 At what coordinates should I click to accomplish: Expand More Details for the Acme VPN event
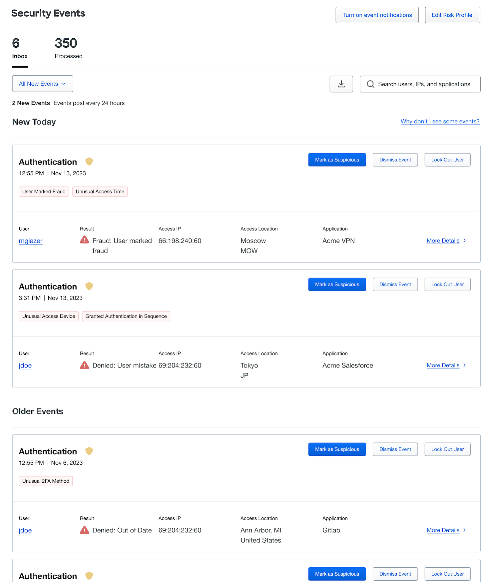click(443, 241)
